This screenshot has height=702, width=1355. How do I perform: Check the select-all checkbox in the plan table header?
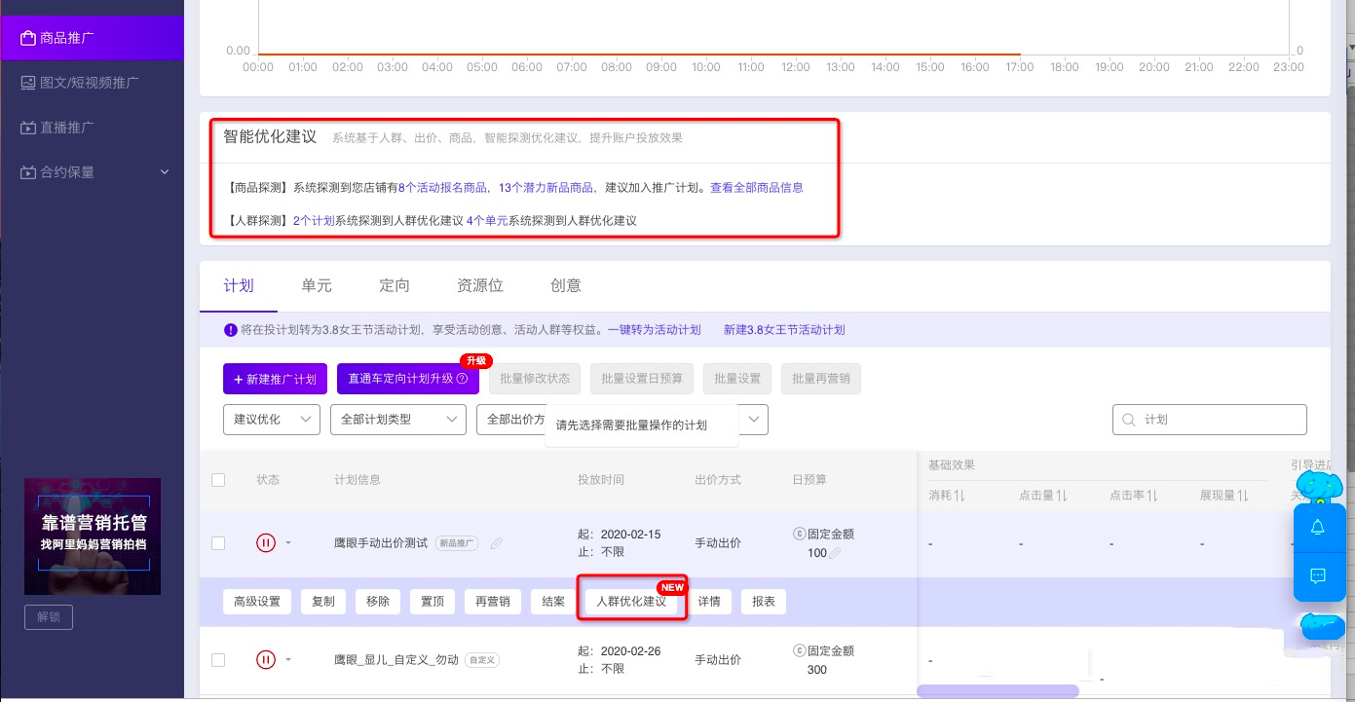pyautogui.click(x=218, y=480)
